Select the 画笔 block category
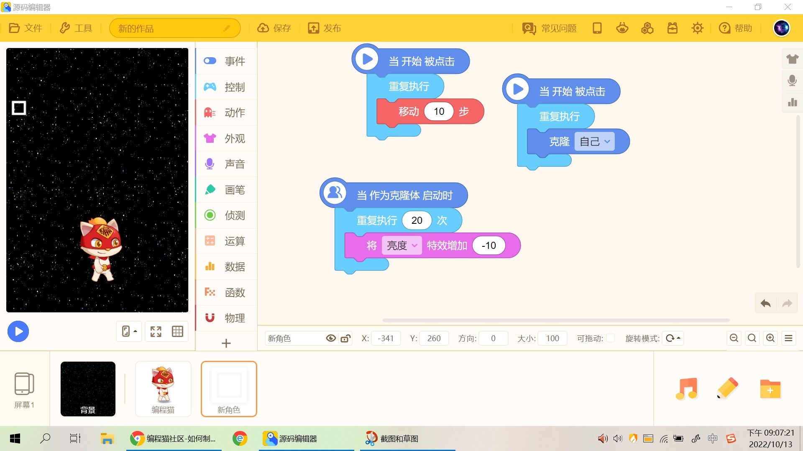The height and width of the screenshot is (451, 803). (226, 190)
